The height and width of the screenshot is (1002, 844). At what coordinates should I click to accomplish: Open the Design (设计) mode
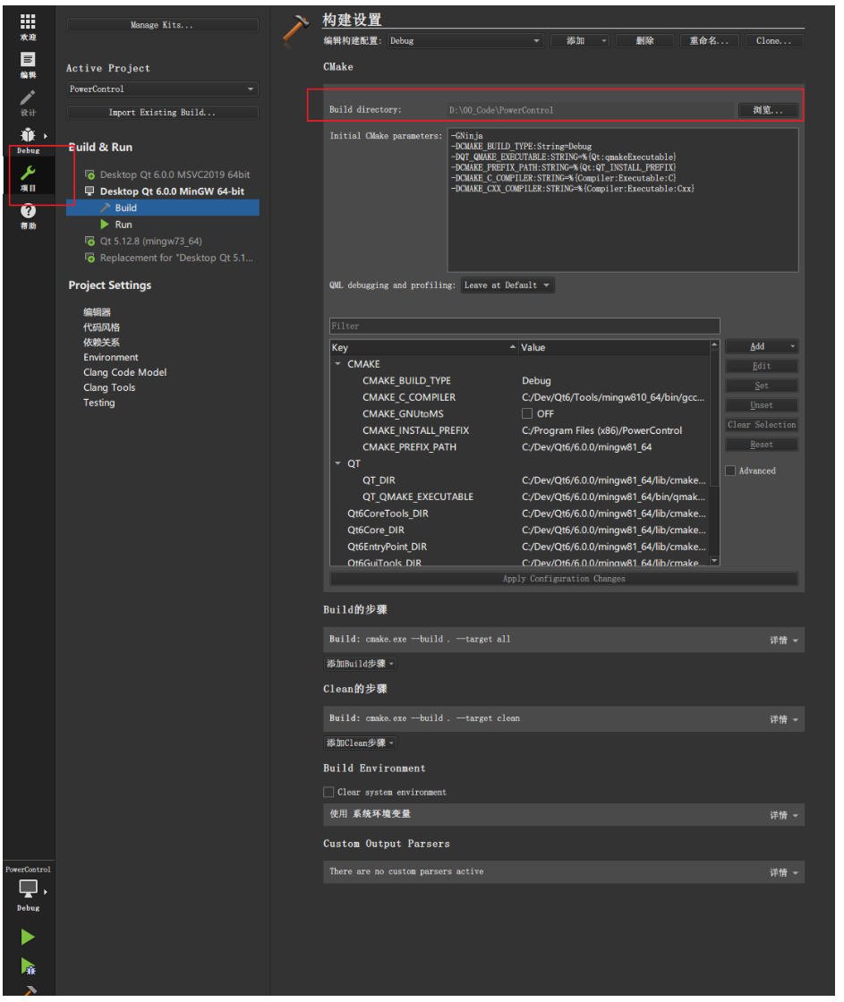pos(27,101)
